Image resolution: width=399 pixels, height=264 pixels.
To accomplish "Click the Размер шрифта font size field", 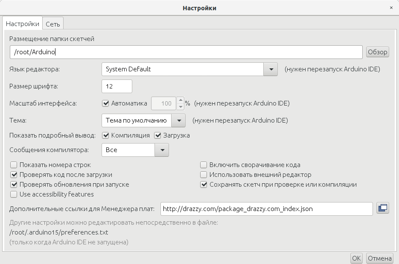I will point(117,86).
